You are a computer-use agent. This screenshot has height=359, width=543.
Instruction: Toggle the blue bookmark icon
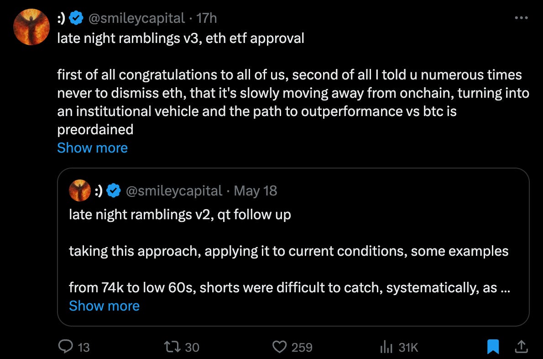(x=493, y=347)
